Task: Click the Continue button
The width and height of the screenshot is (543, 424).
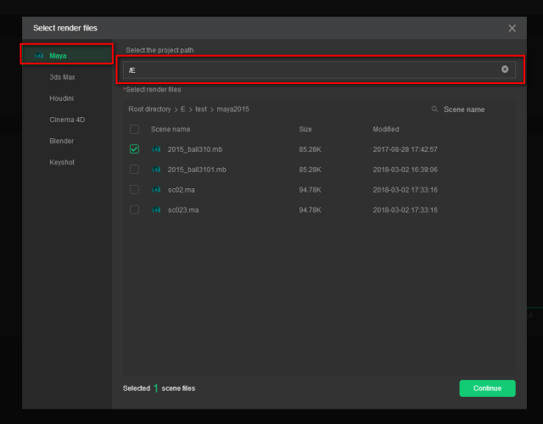Action: coord(487,388)
